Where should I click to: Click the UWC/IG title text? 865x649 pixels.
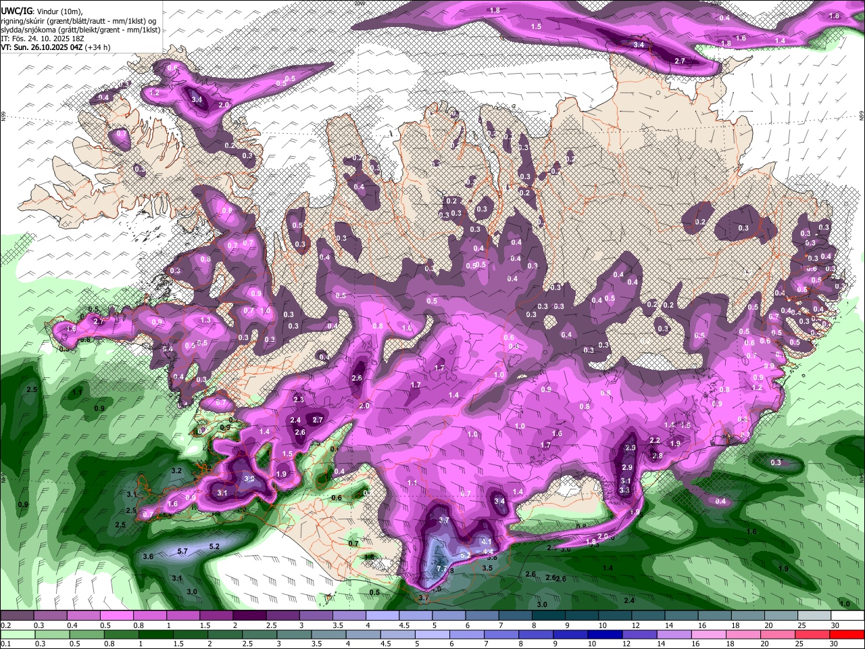pyautogui.click(x=16, y=10)
